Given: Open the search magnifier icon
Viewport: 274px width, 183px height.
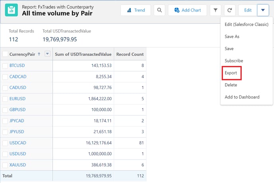Looking at the screenshot, I should 159,10.
